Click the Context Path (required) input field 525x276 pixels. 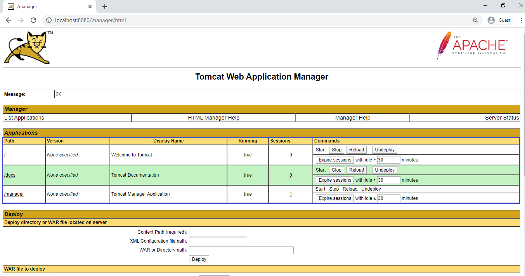click(218, 233)
